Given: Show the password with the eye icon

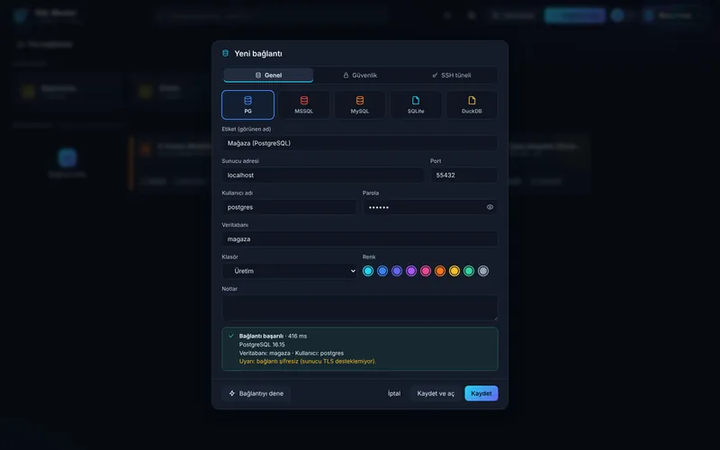Looking at the screenshot, I should [490, 207].
